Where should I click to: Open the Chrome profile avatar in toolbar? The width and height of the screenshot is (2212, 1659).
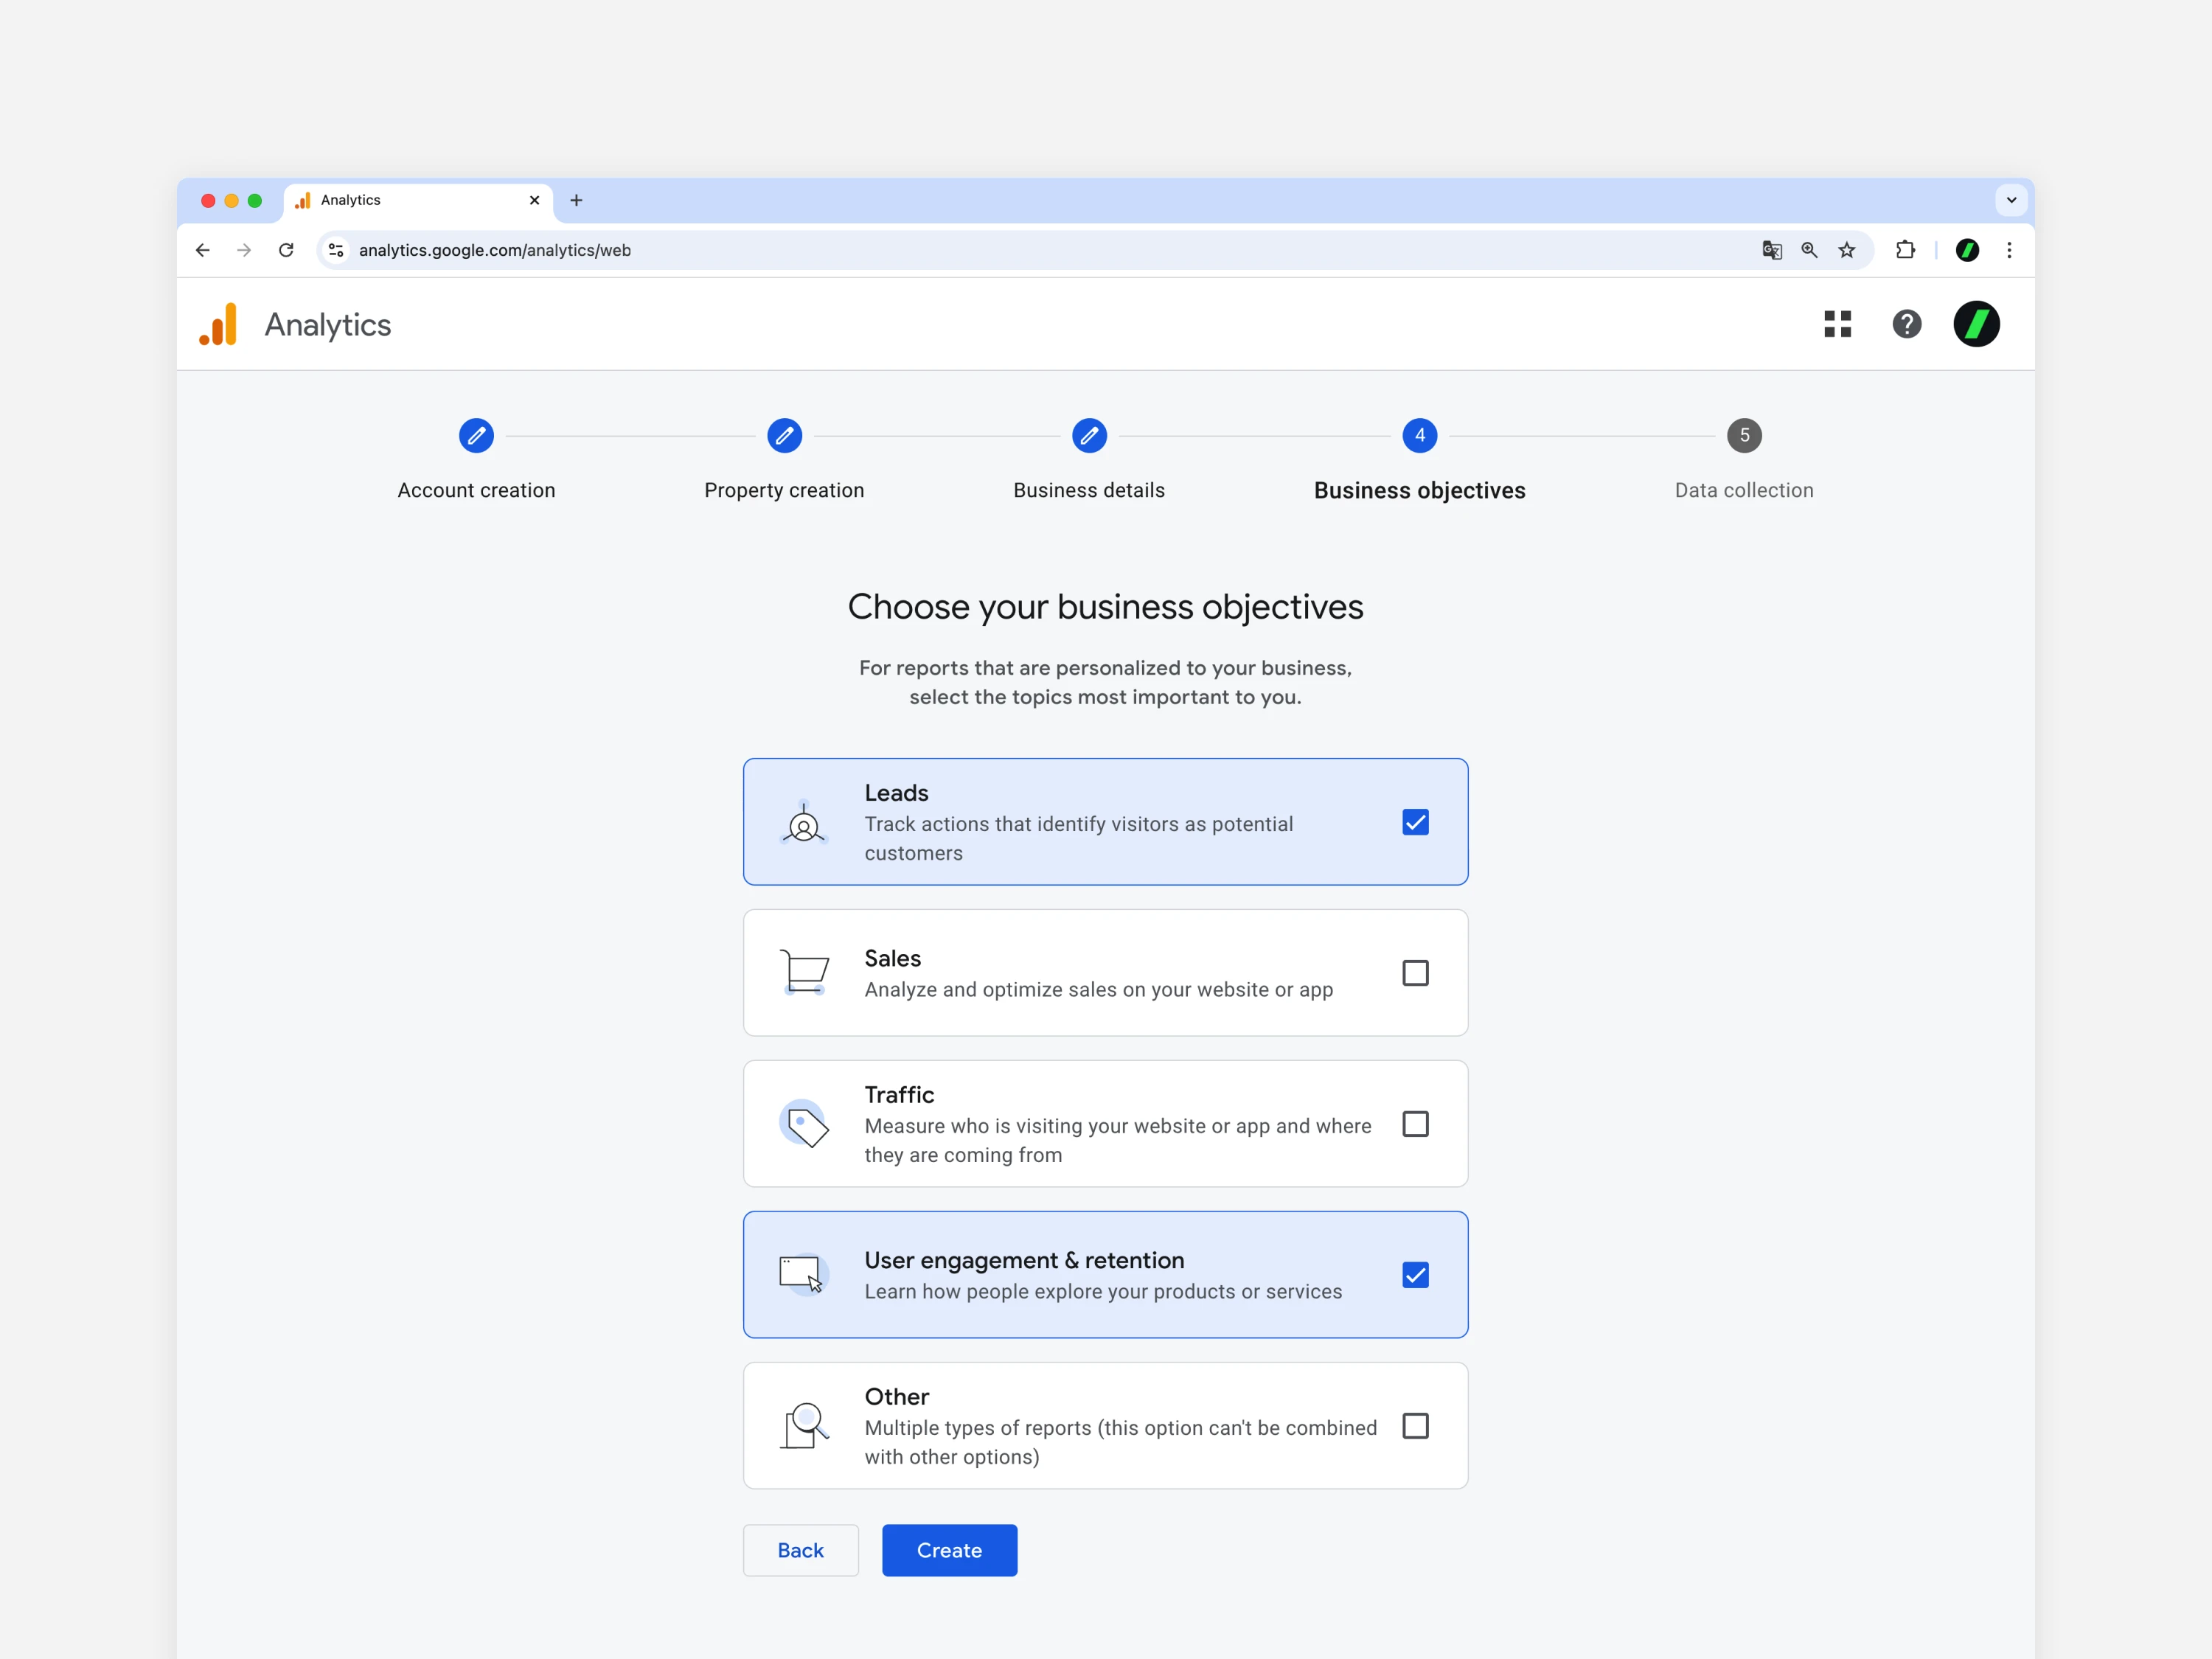pos(1968,250)
